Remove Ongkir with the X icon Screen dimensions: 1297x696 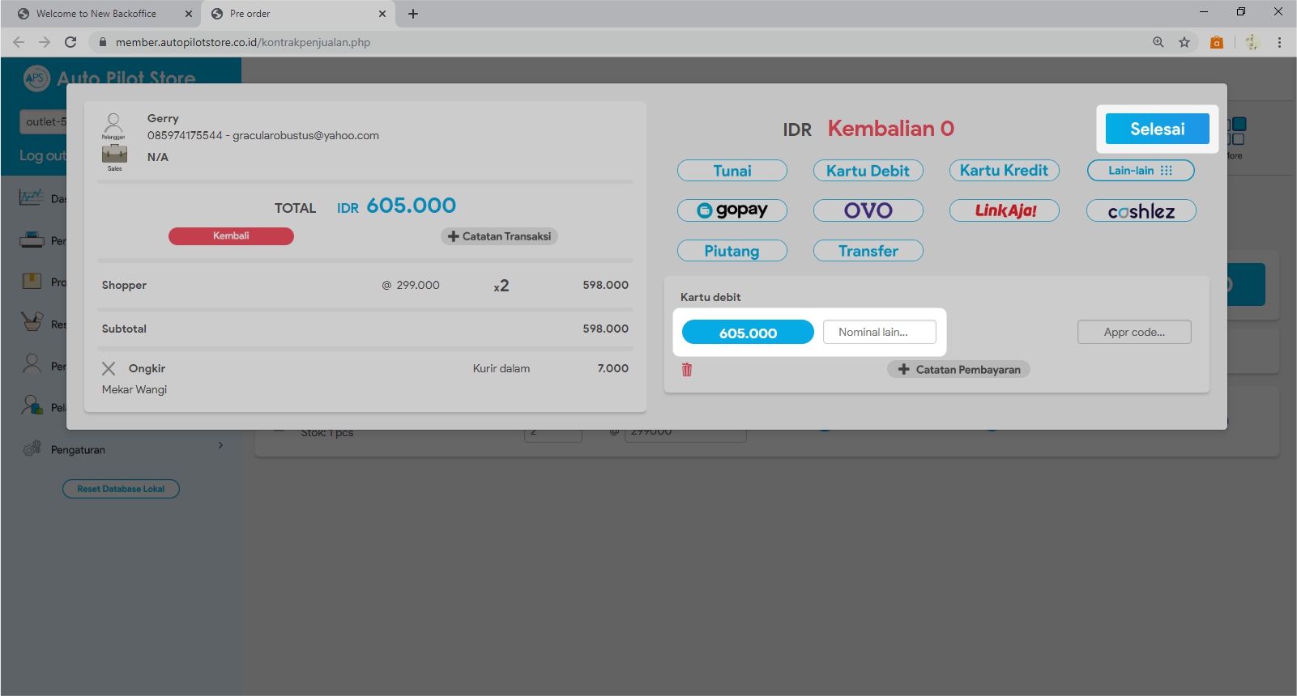click(x=109, y=369)
